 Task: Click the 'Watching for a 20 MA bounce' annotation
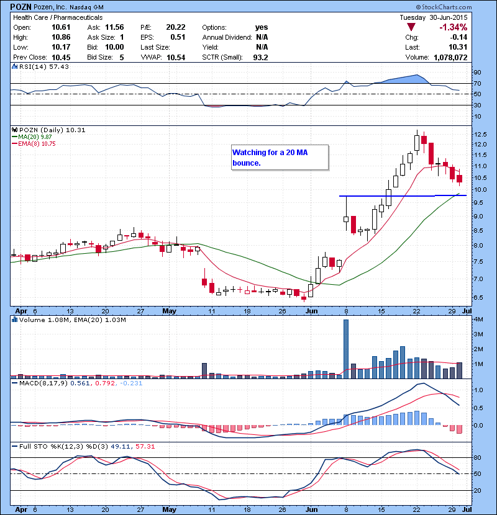click(280, 158)
